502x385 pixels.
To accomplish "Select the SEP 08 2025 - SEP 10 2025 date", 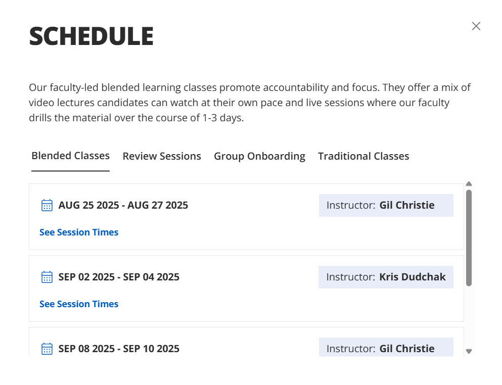I will tap(119, 349).
